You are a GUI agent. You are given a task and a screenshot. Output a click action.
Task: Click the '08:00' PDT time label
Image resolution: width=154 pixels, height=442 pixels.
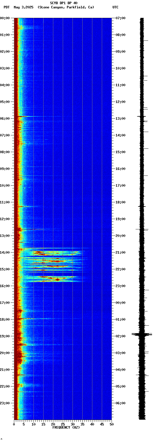[x=4, y=152]
